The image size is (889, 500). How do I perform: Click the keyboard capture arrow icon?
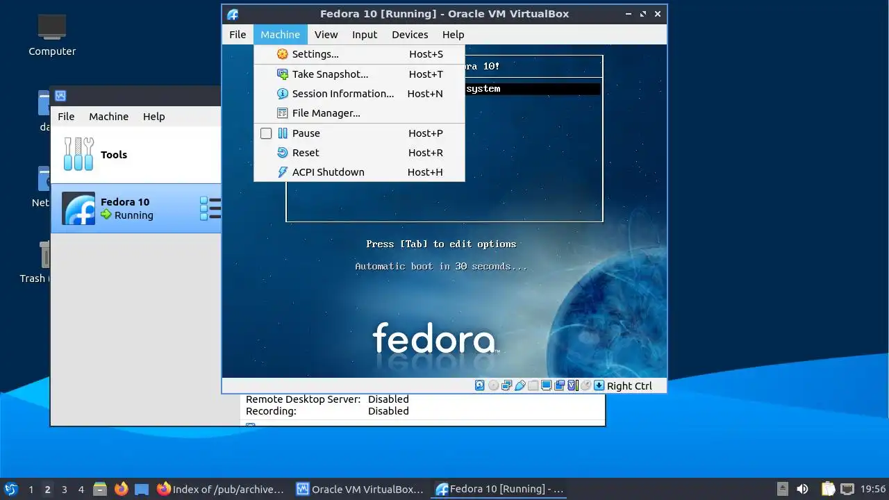tap(599, 385)
